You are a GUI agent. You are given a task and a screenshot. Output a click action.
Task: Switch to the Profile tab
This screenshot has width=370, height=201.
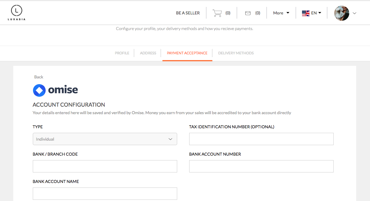tap(122, 53)
